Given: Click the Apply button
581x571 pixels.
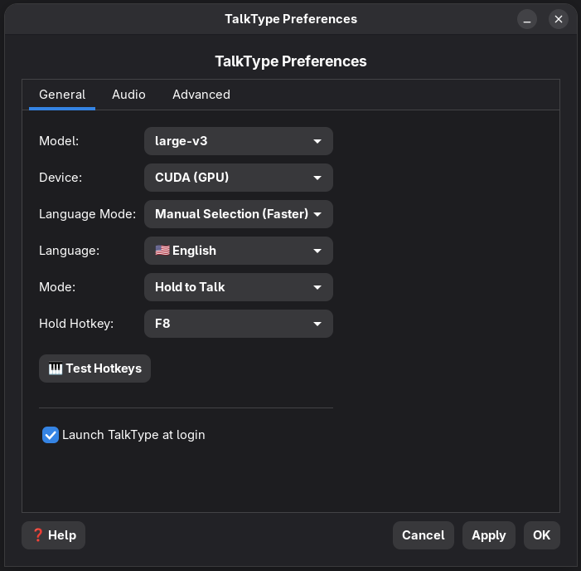Looking at the screenshot, I should 489,535.
